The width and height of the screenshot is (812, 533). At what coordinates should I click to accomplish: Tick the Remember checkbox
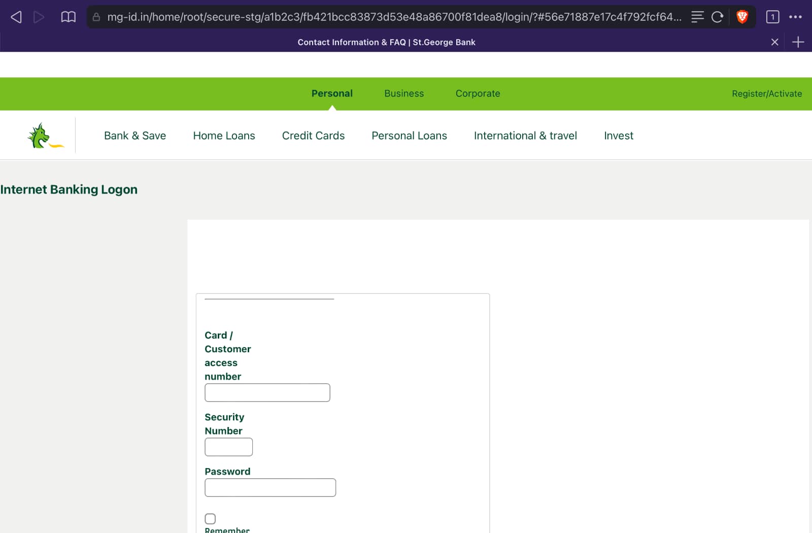point(210,518)
